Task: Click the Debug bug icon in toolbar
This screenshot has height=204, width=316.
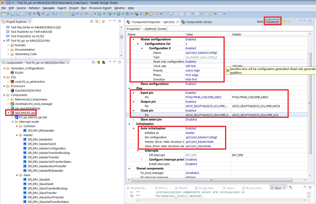Action: click(x=110, y=14)
